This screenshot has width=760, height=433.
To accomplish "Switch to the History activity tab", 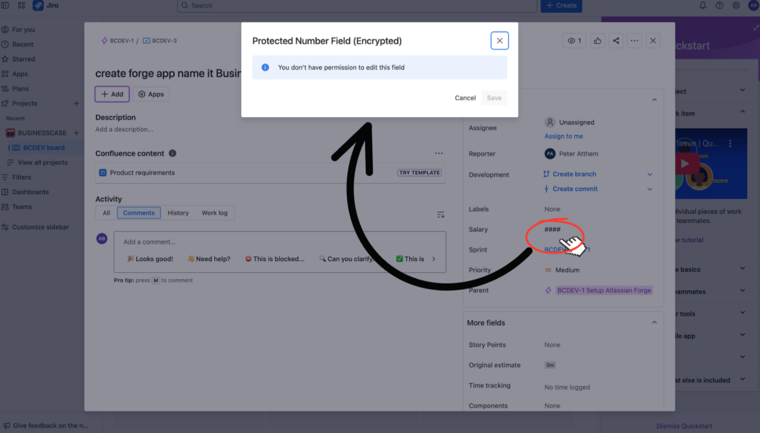I will coord(178,213).
